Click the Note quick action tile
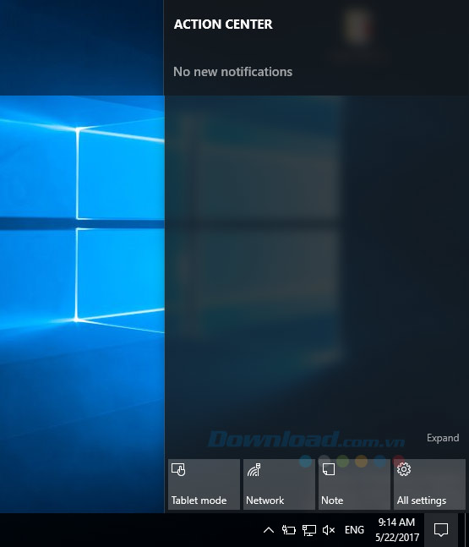Image resolution: width=469 pixels, height=547 pixels. [354, 484]
